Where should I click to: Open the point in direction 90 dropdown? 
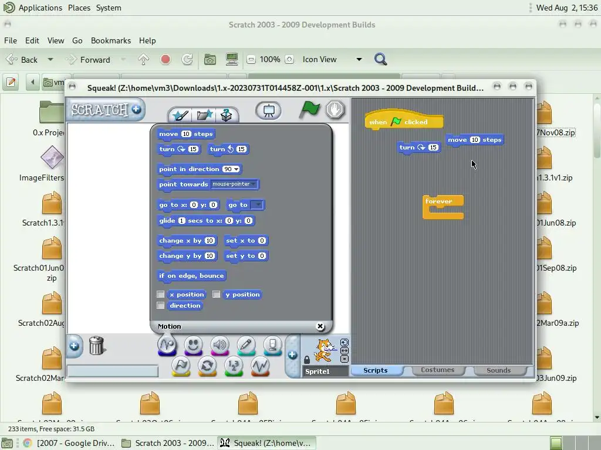237,169
